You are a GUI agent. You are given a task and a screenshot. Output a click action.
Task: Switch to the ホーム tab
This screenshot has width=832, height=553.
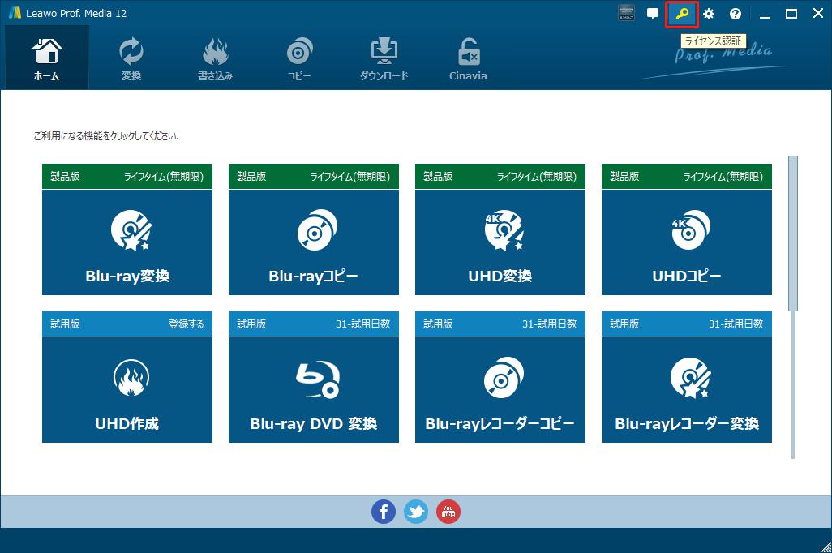coord(47,58)
